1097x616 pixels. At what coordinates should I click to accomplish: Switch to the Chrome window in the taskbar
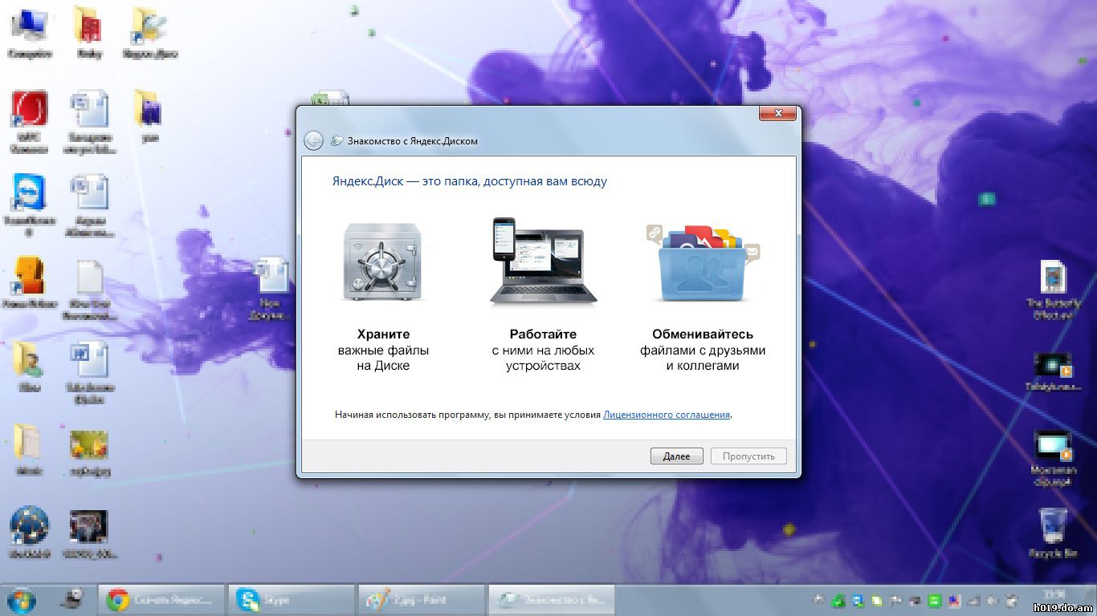(x=161, y=599)
